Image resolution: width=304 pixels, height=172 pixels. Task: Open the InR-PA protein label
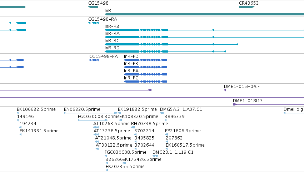(131, 71)
